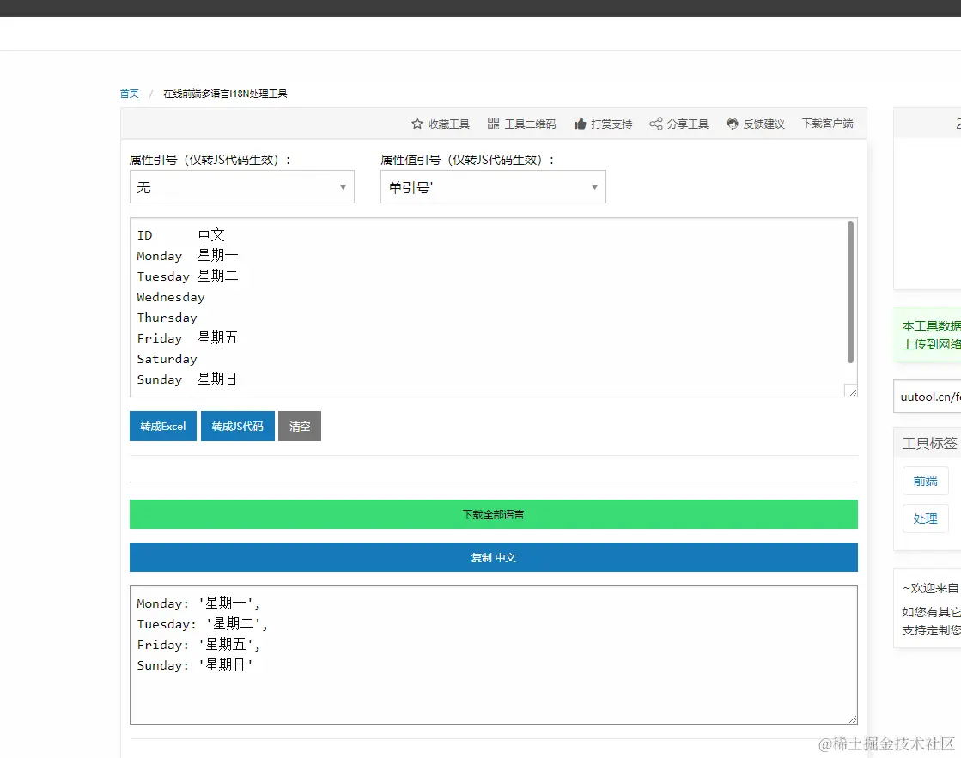Viewport: 961px width, 758px height.
Task: Click the QR code icon for 工具二维码
Action: coord(493,124)
